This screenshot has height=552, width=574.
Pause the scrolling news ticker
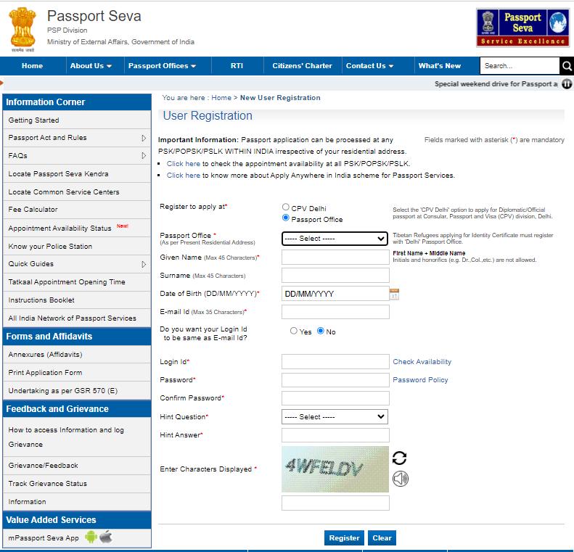click(567, 84)
